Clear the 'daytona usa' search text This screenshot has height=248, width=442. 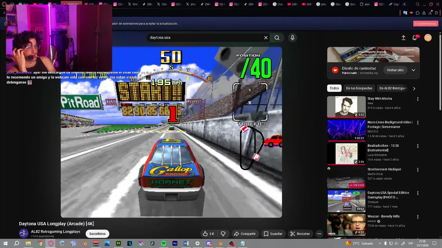(x=266, y=38)
